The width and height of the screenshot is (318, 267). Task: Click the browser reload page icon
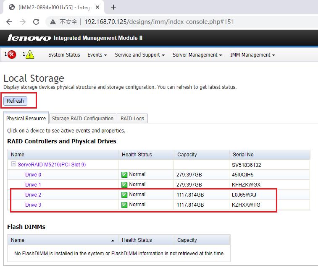click(36, 22)
